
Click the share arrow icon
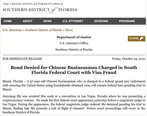[x=142, y=38]
